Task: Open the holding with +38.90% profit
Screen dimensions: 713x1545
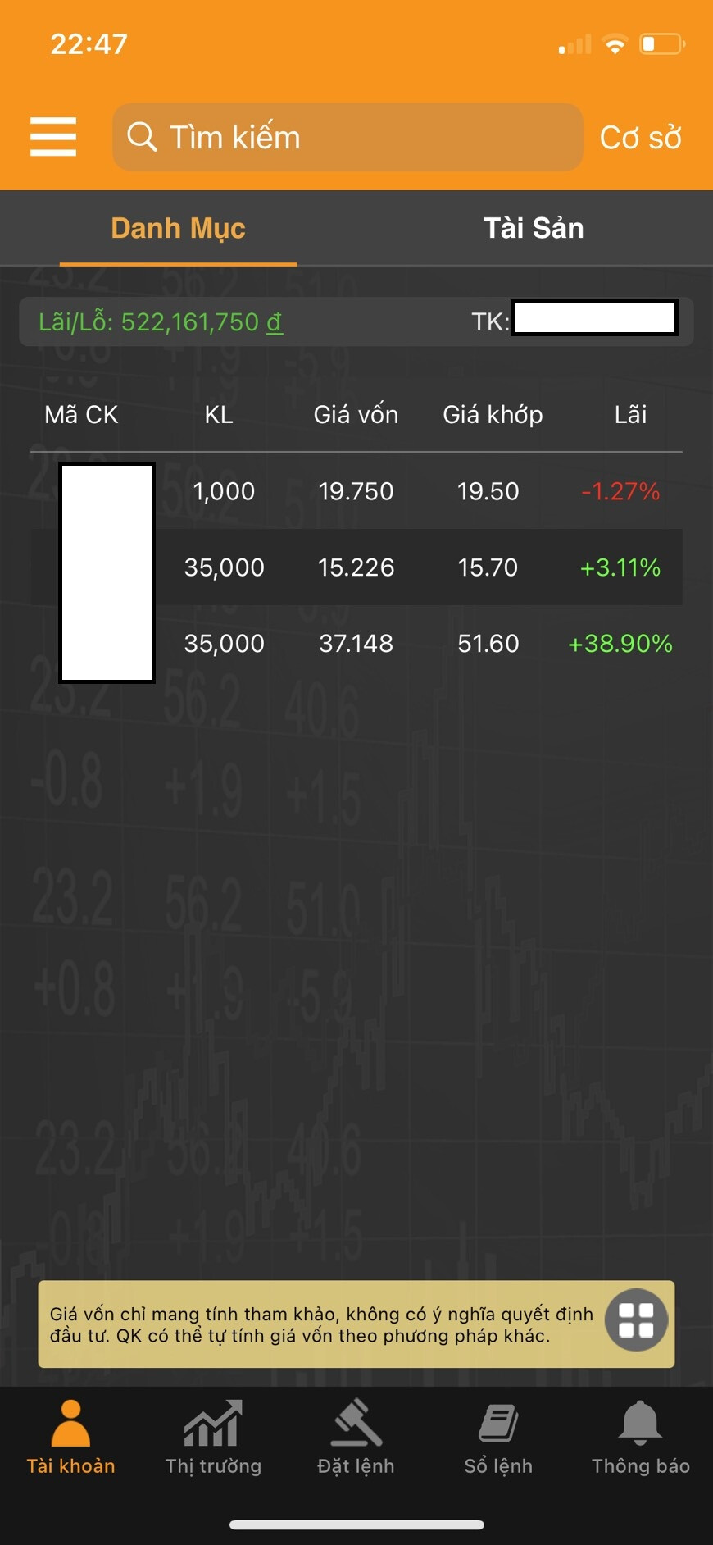Action: [410, 644]
